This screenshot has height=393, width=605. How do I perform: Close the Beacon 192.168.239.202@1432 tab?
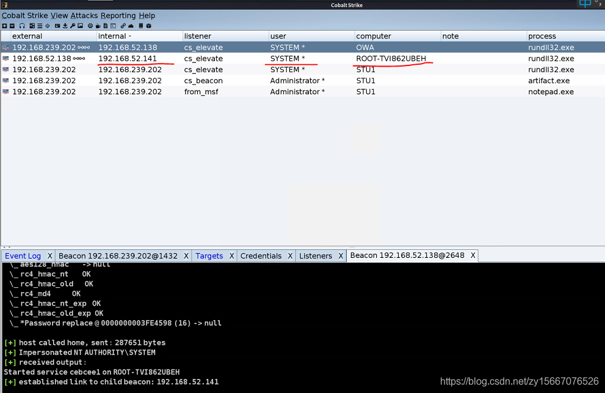186,256
